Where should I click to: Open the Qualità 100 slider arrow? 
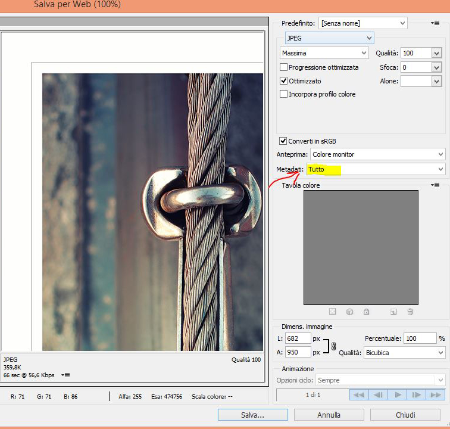click(437, 53)
